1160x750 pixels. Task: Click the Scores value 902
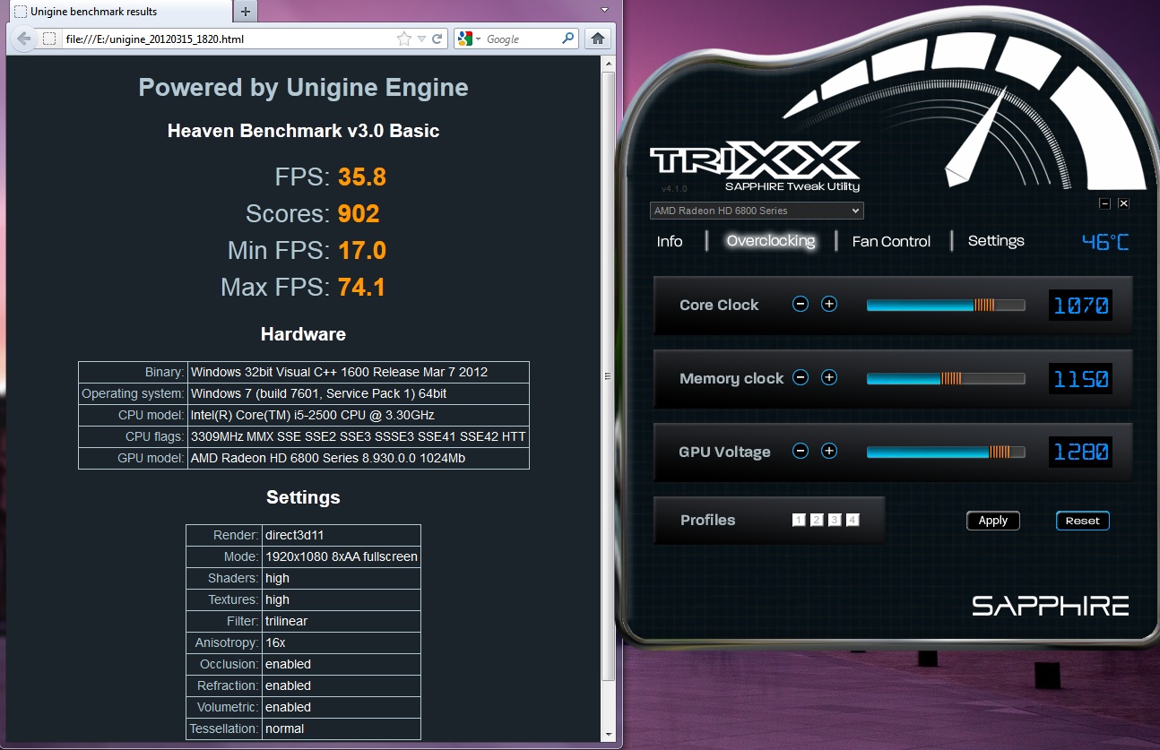(359, 213)
